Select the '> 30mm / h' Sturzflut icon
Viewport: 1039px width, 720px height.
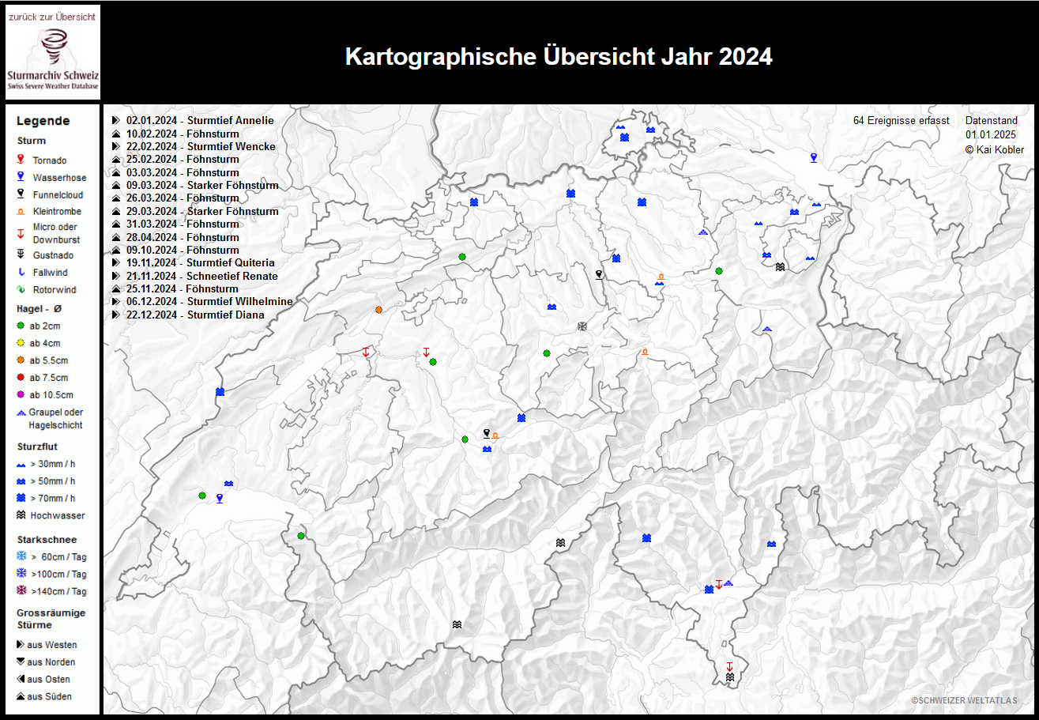click(x=21, y=464)
